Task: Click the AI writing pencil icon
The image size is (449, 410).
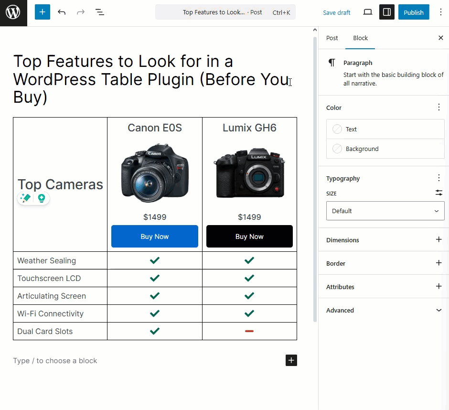Action: (25, 198)
